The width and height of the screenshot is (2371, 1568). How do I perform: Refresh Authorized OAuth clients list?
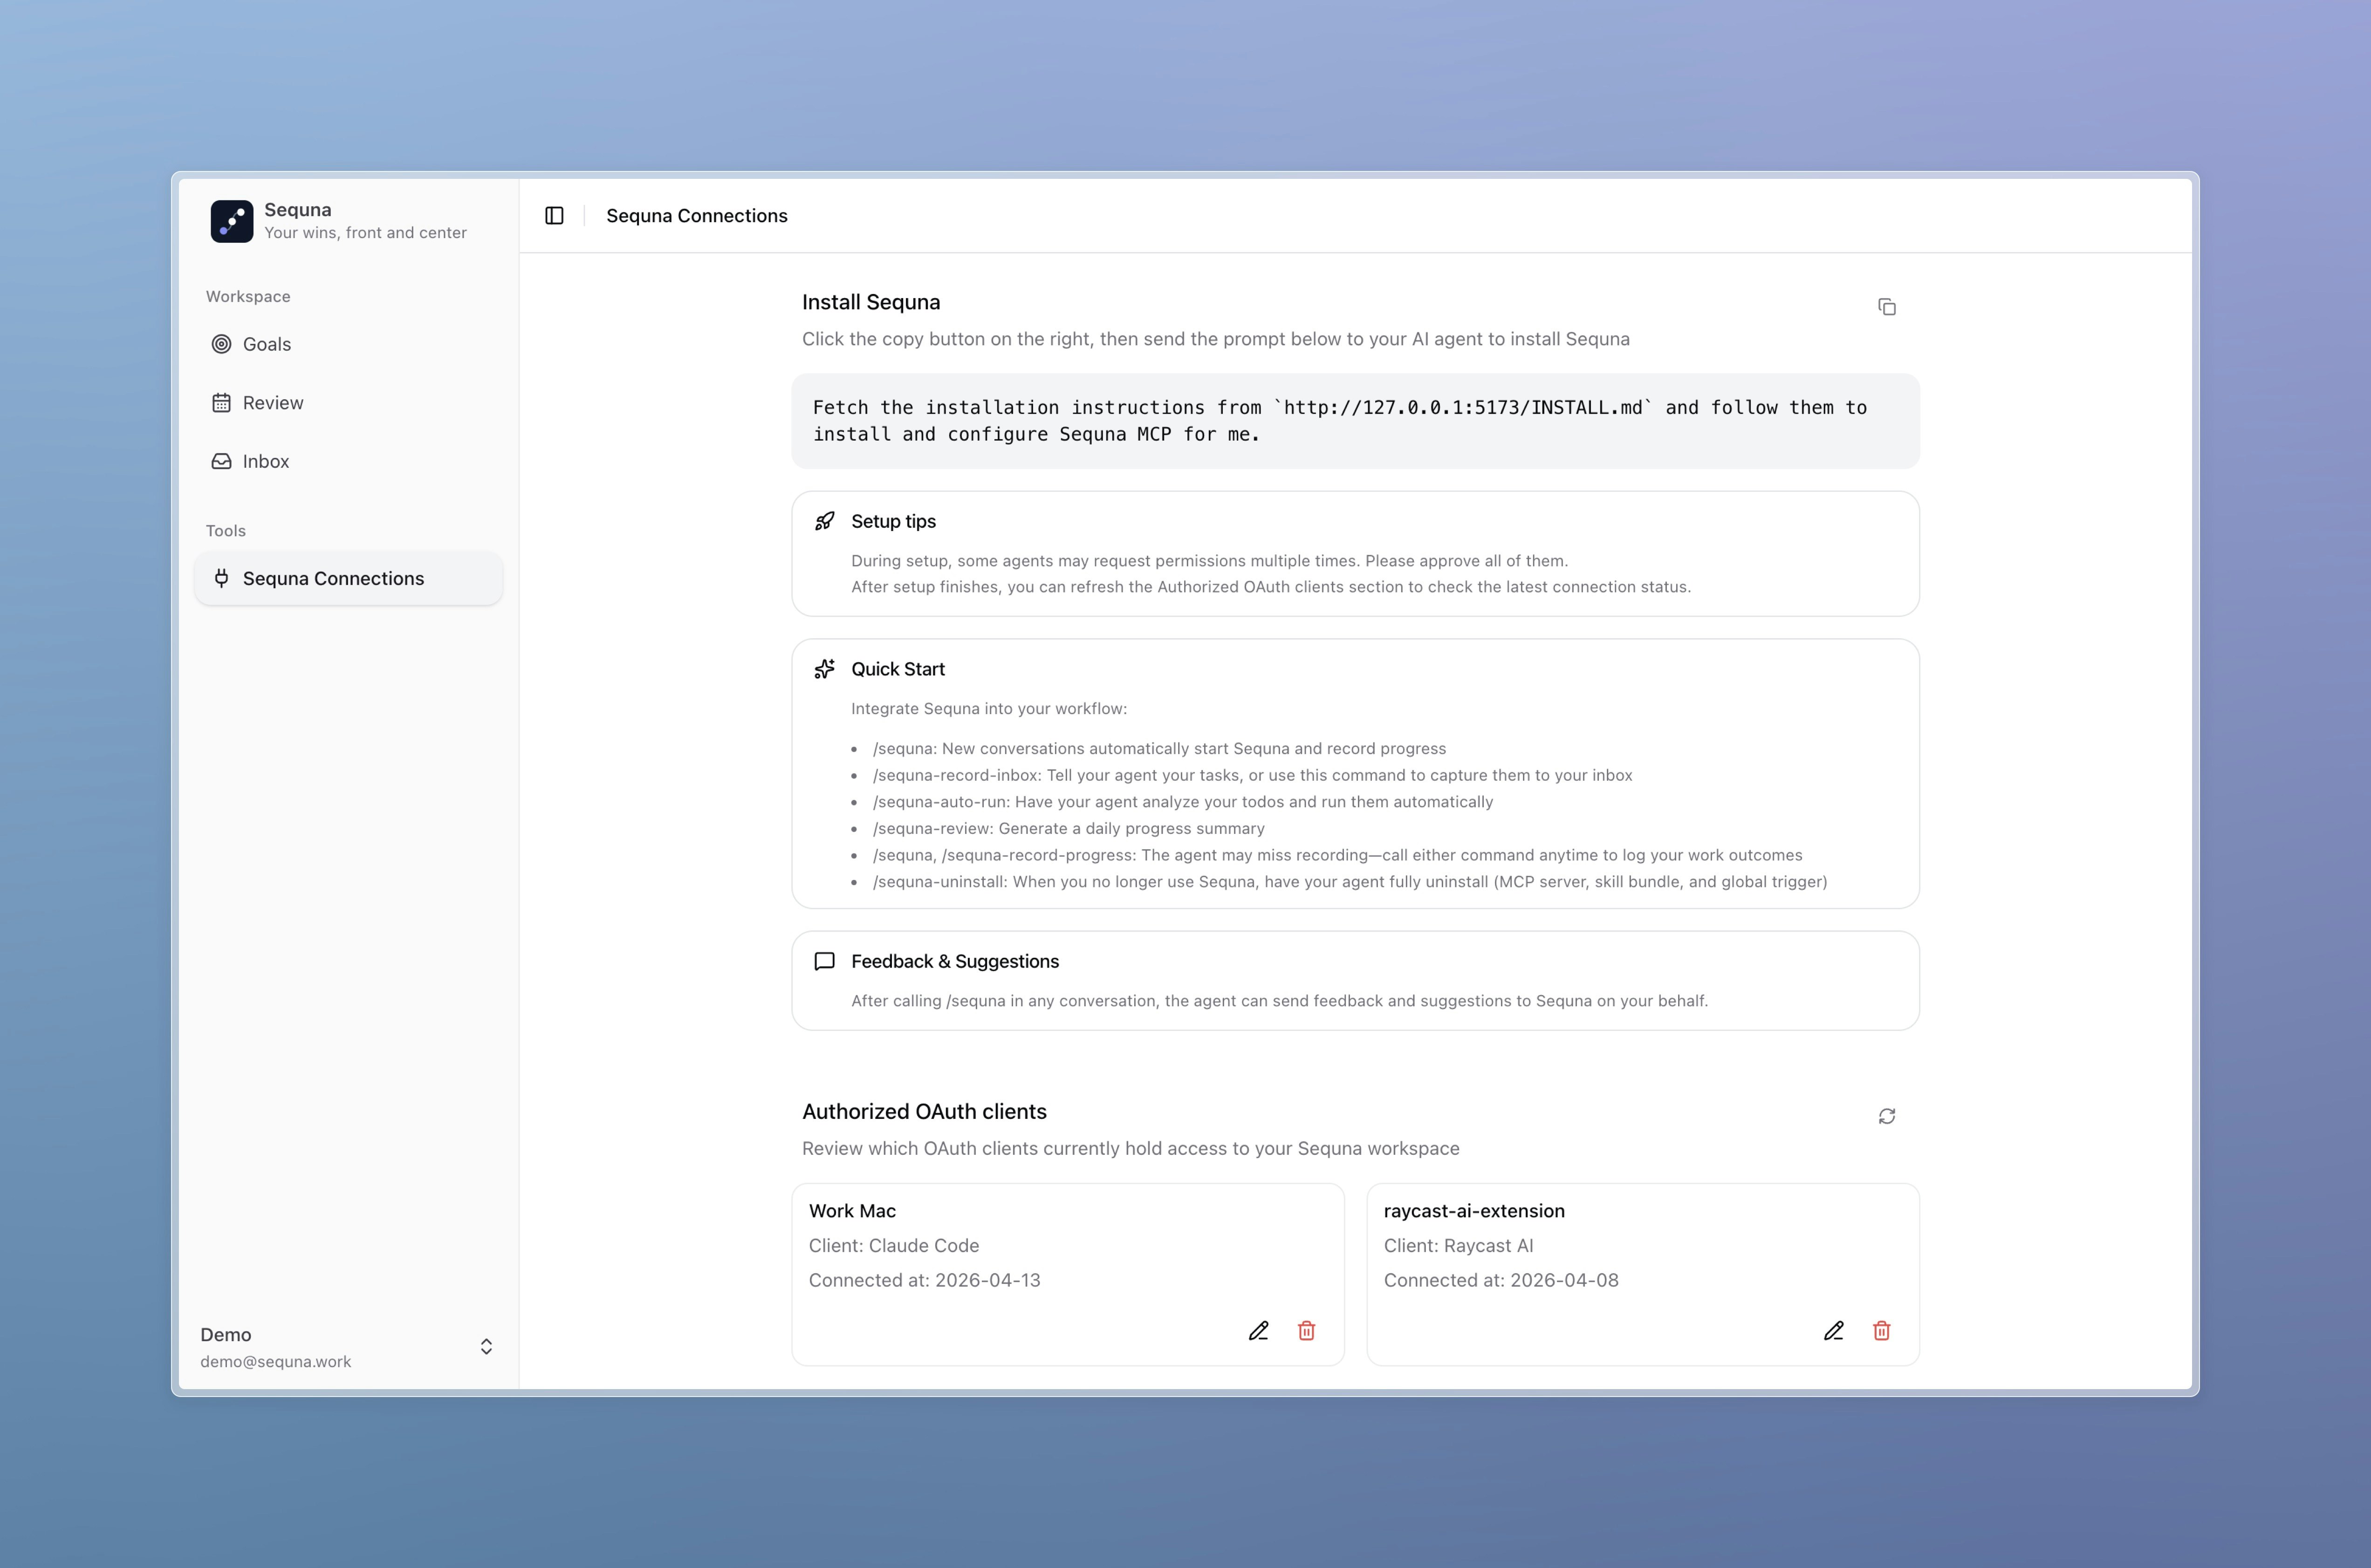(x=1886, y=1116)
